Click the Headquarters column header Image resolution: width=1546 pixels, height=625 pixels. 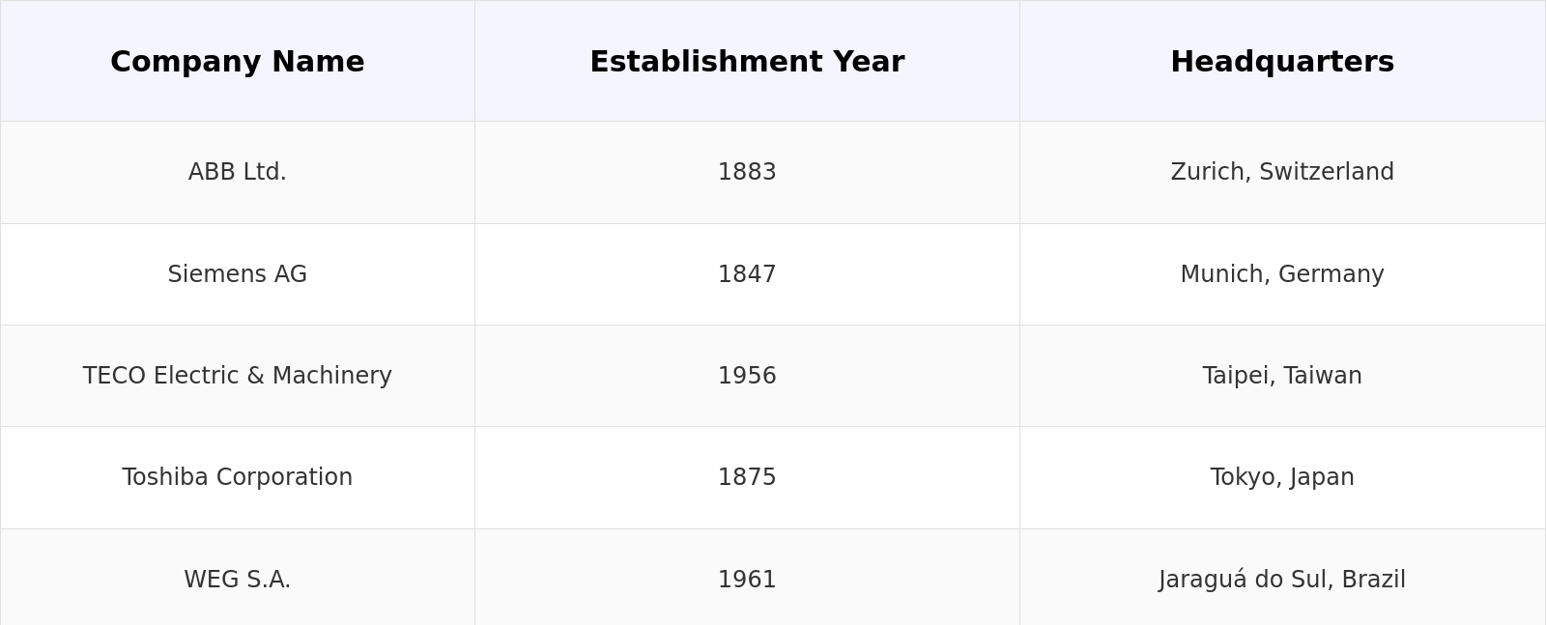[x=1282, y=62]
